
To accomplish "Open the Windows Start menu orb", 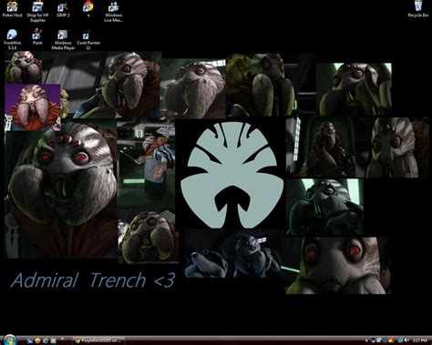I will pyautogui.click(x=10, y=340).
